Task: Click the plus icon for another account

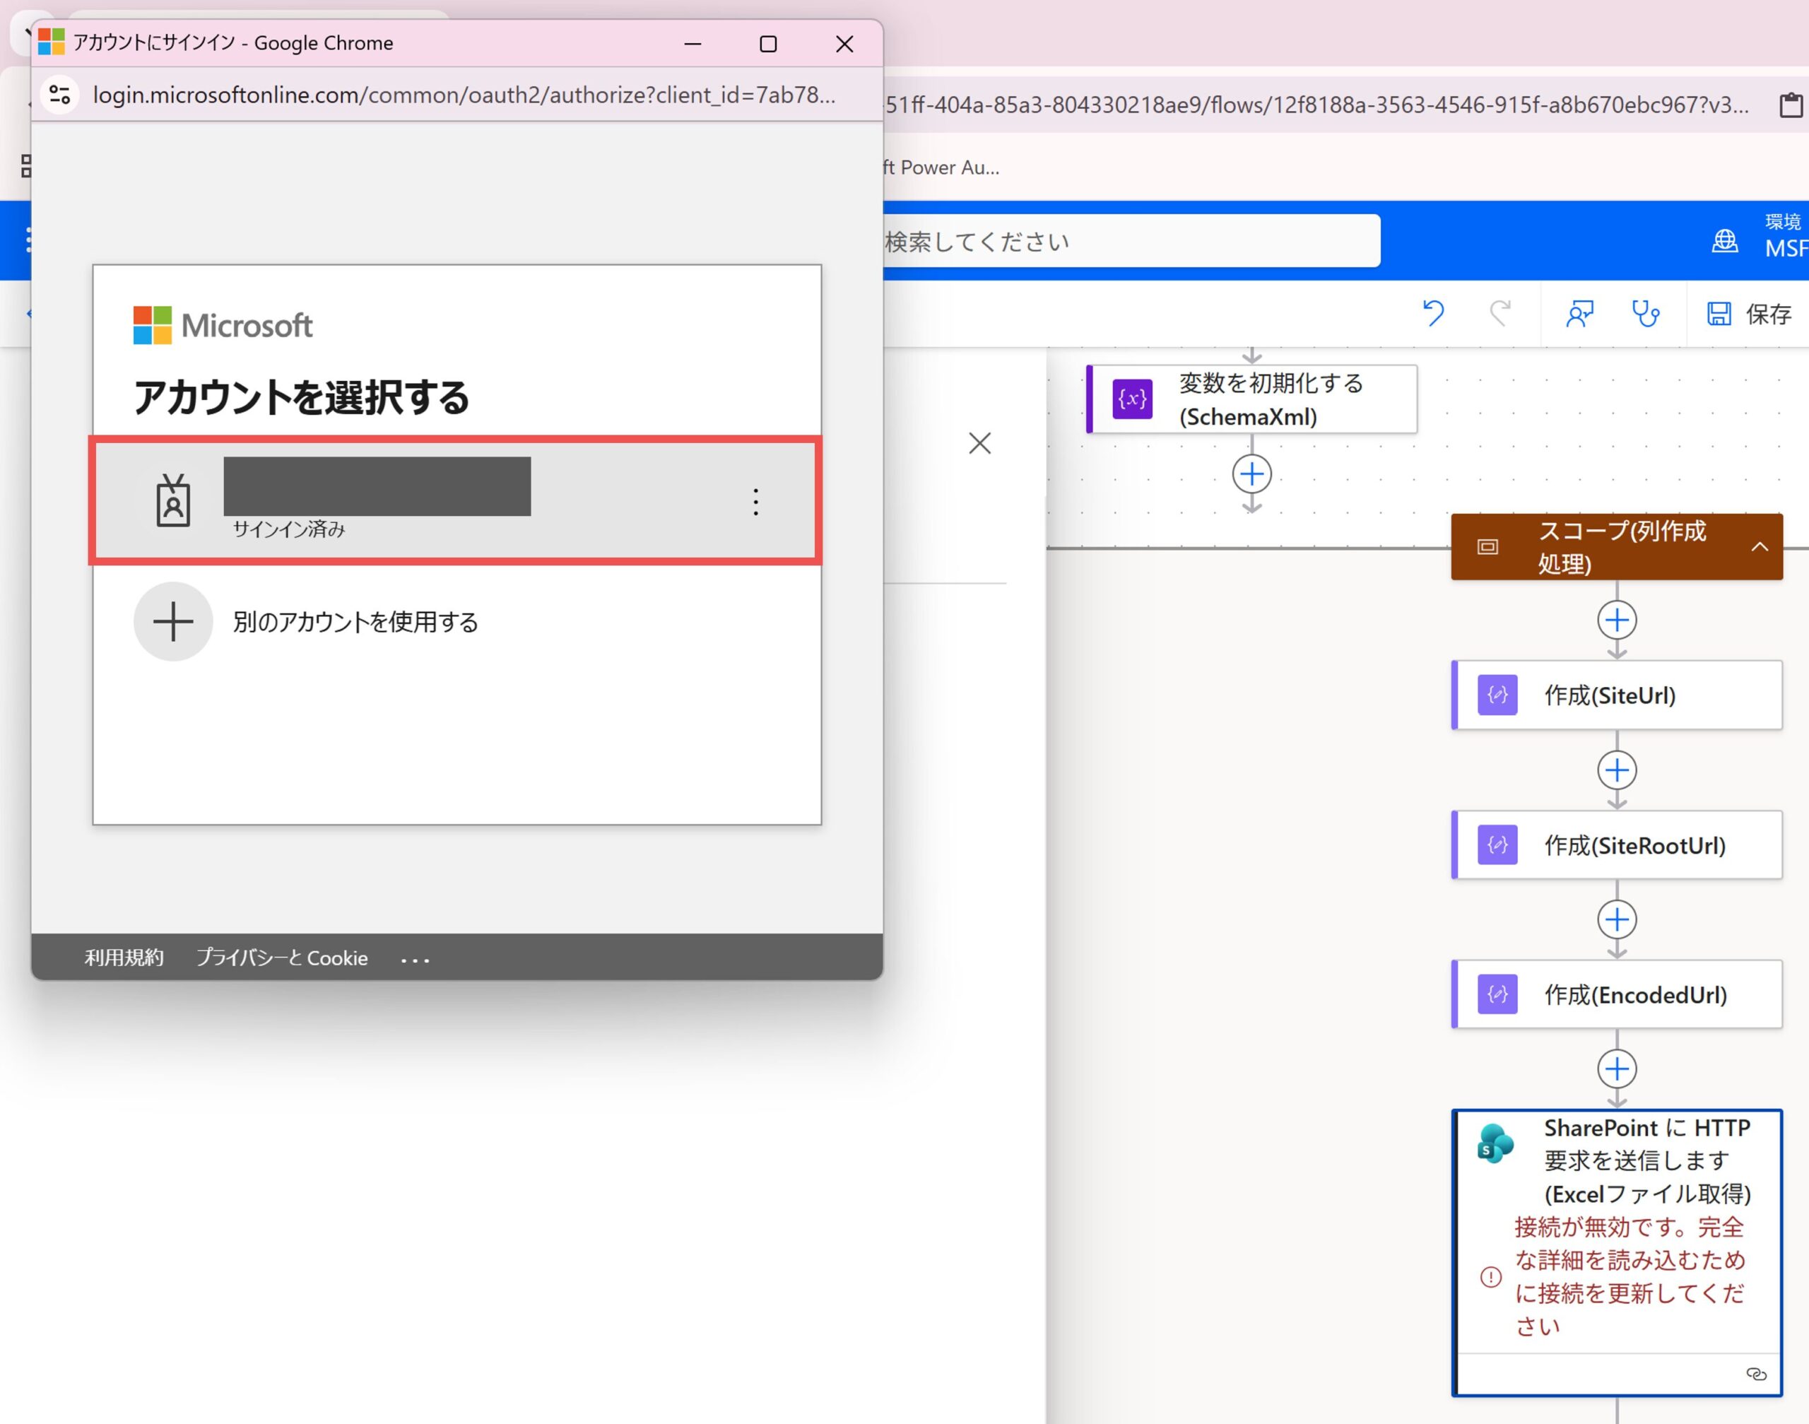Action: coord(173,621)
